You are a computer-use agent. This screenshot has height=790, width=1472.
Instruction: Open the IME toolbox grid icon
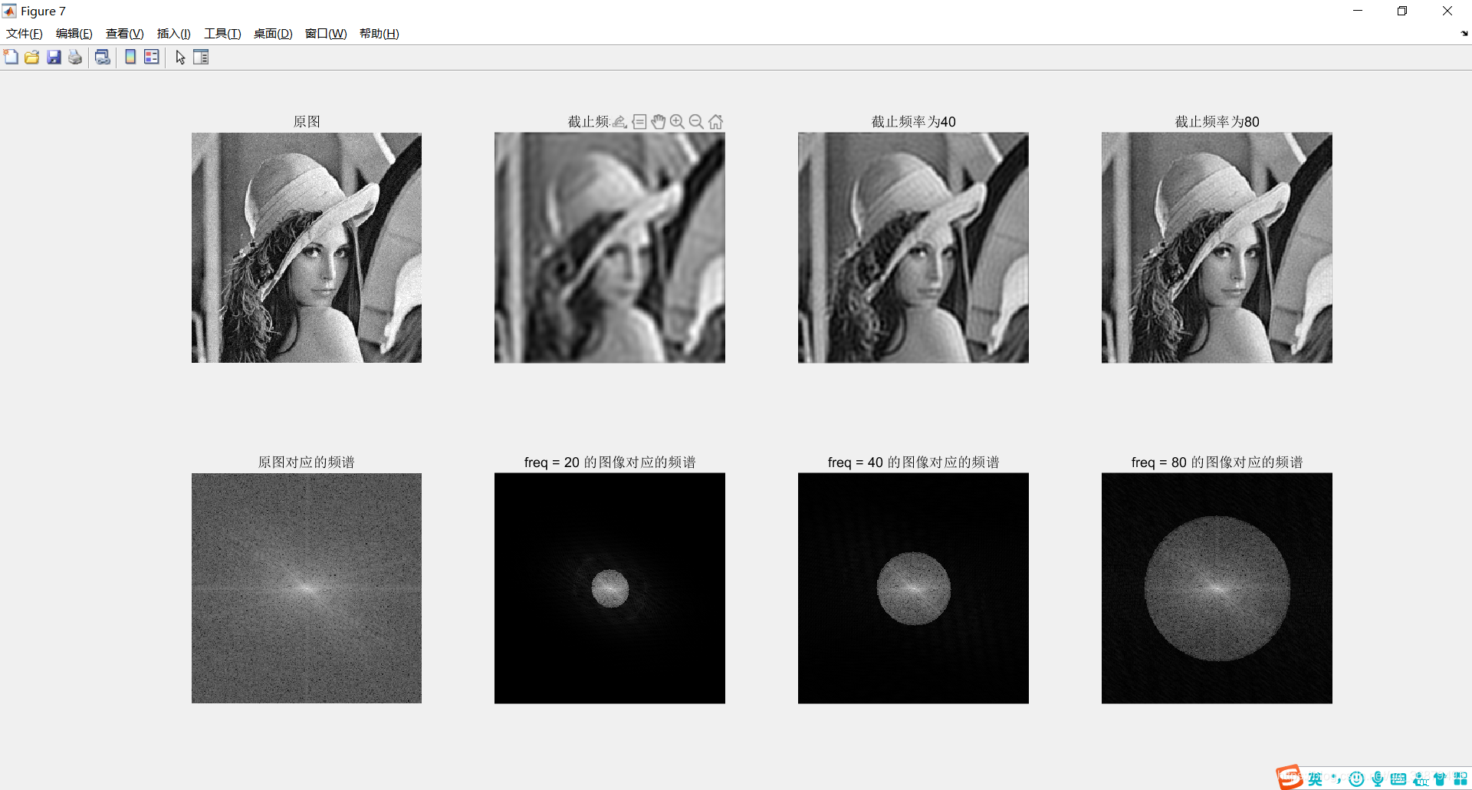click(x=1460, y=778)
